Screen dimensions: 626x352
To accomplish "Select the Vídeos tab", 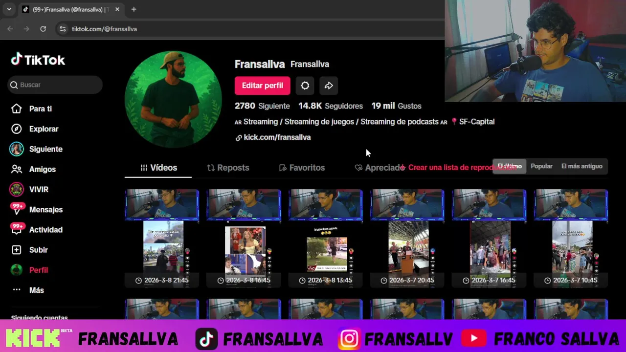I will 158,168.
